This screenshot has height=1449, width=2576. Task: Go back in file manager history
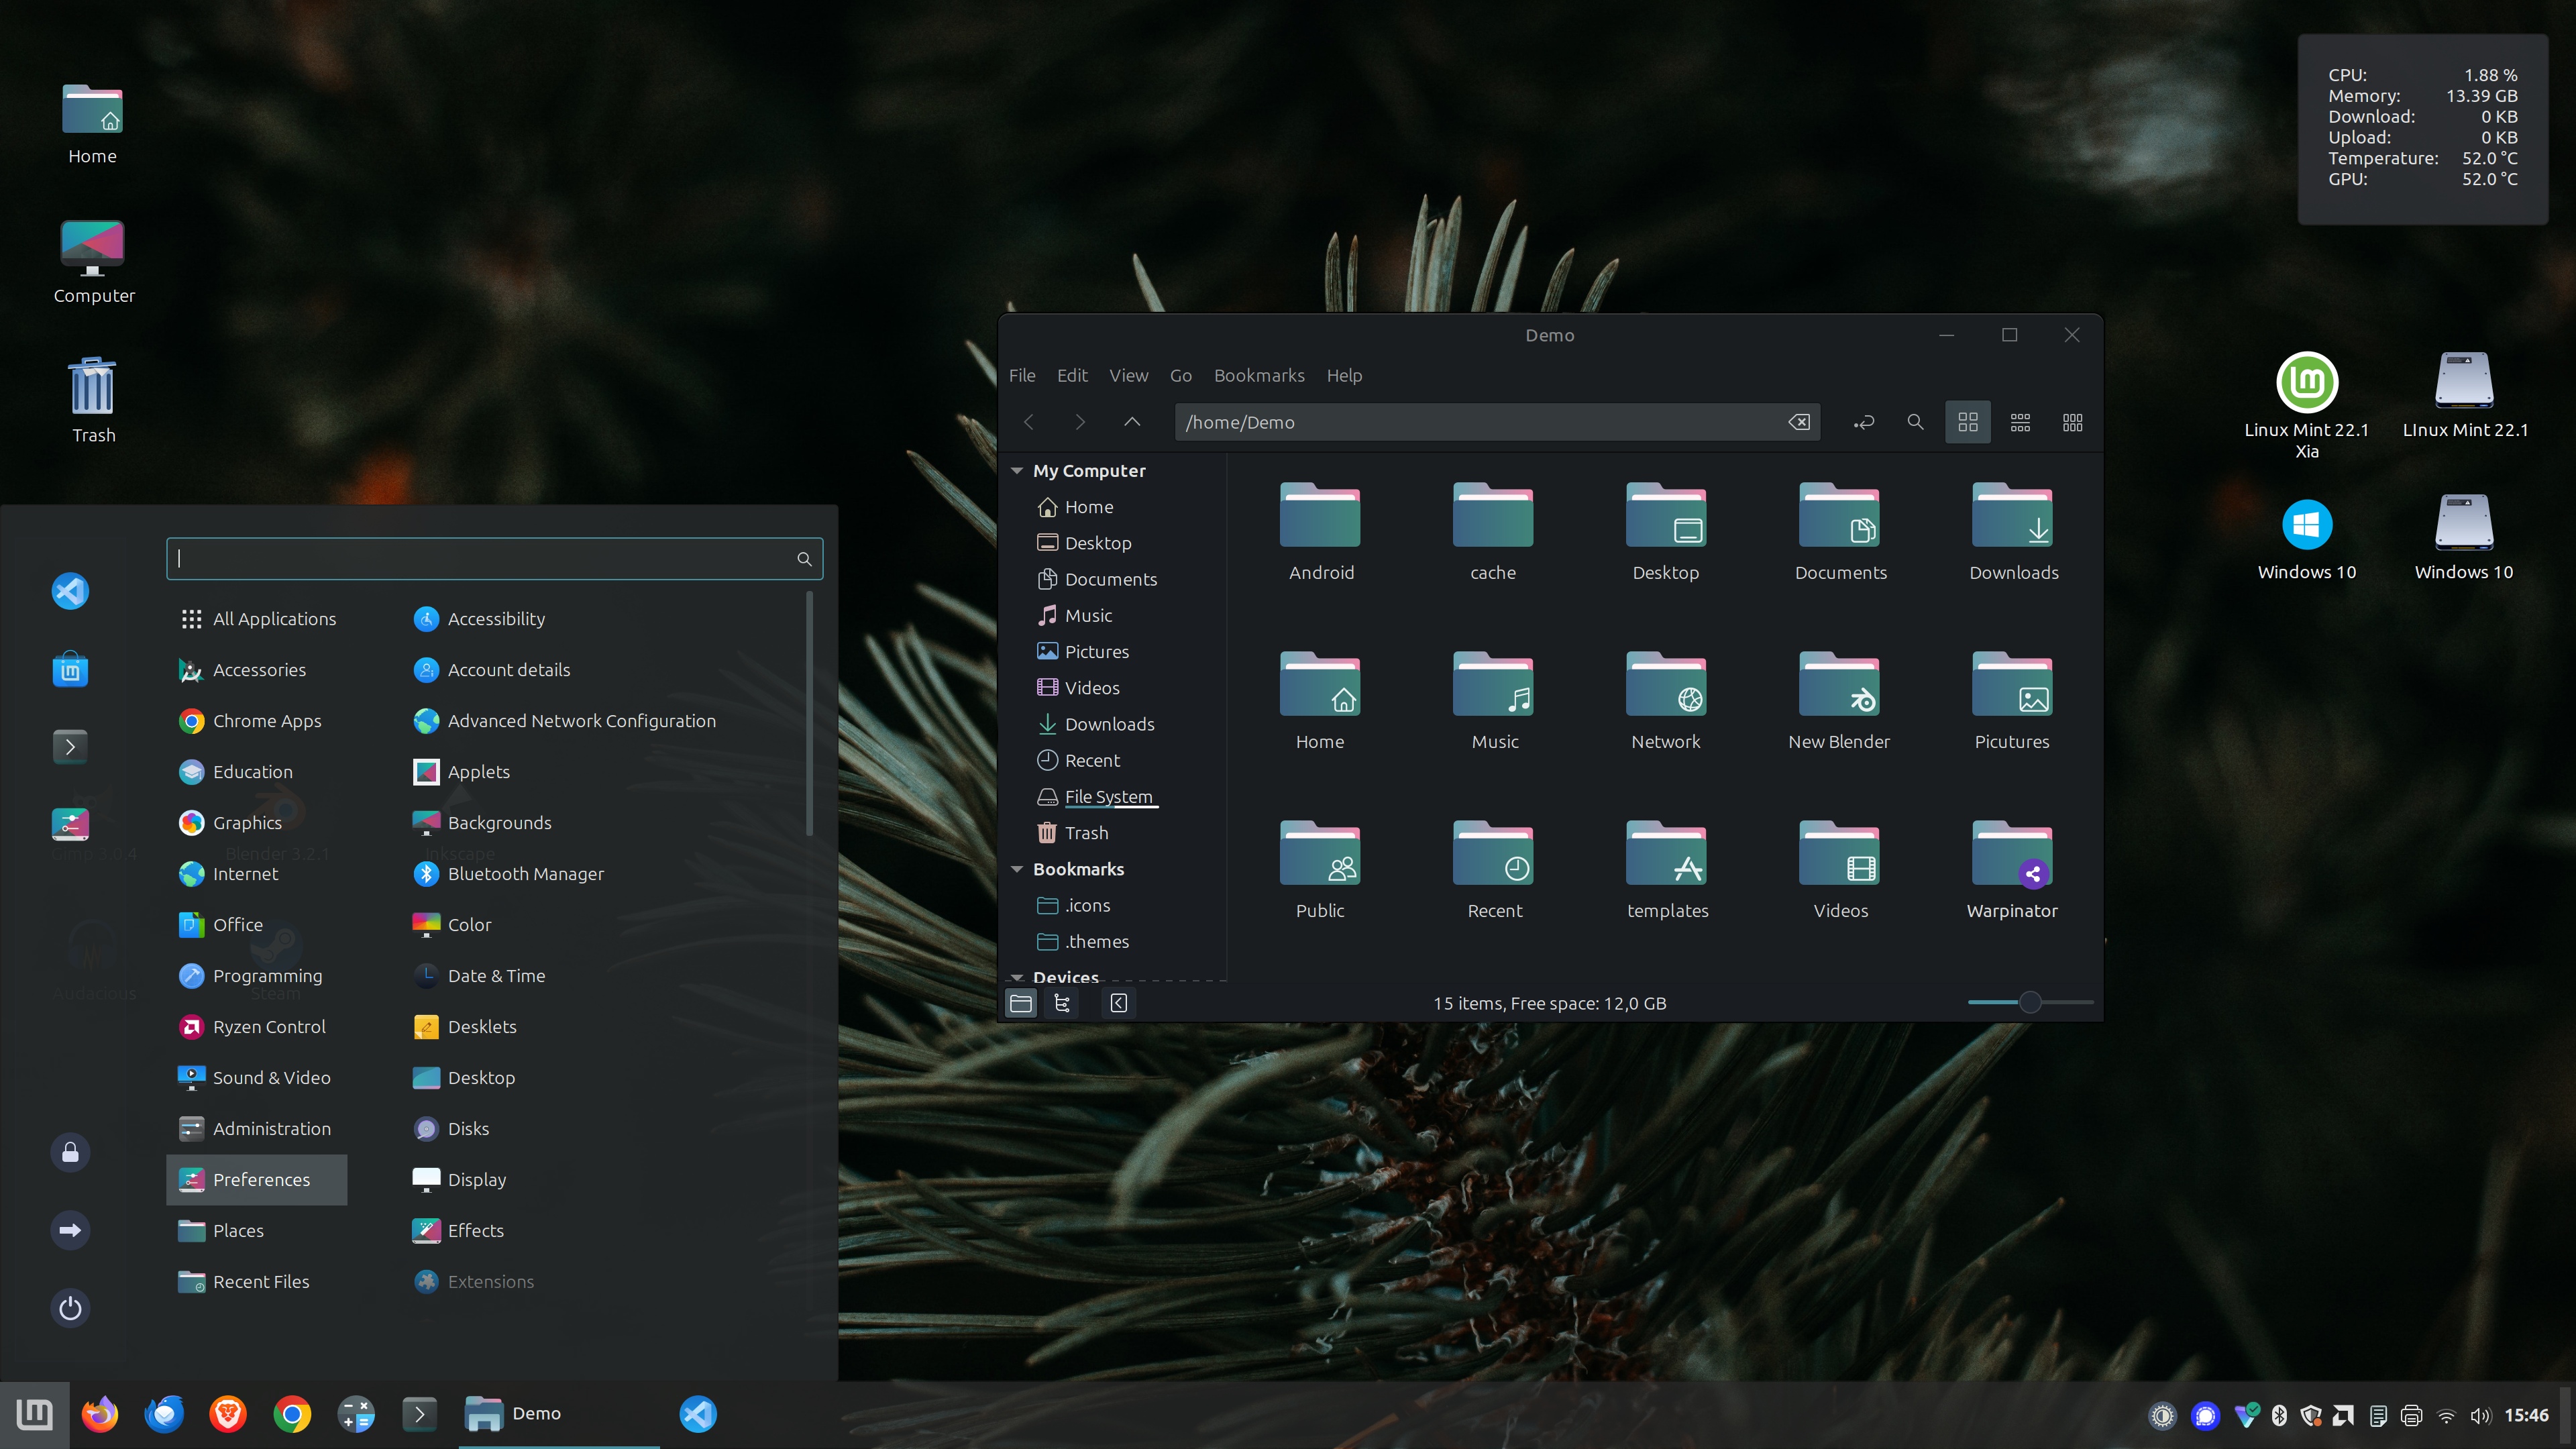(1029, 422)
